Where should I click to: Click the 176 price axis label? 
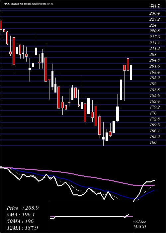(153, 113)
